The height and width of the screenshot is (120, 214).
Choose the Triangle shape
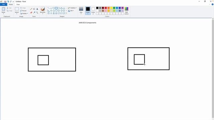64,8
